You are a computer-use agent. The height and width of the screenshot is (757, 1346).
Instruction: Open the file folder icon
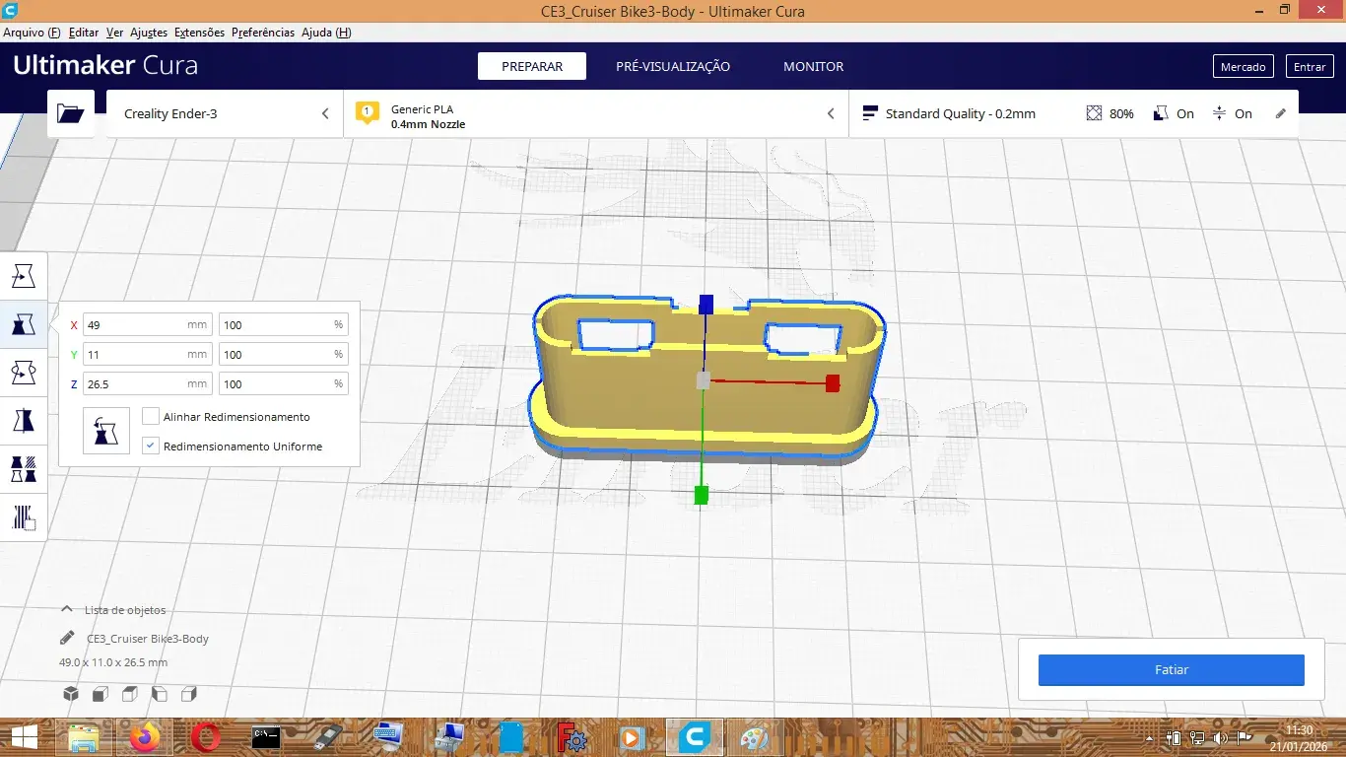point(71,113)
